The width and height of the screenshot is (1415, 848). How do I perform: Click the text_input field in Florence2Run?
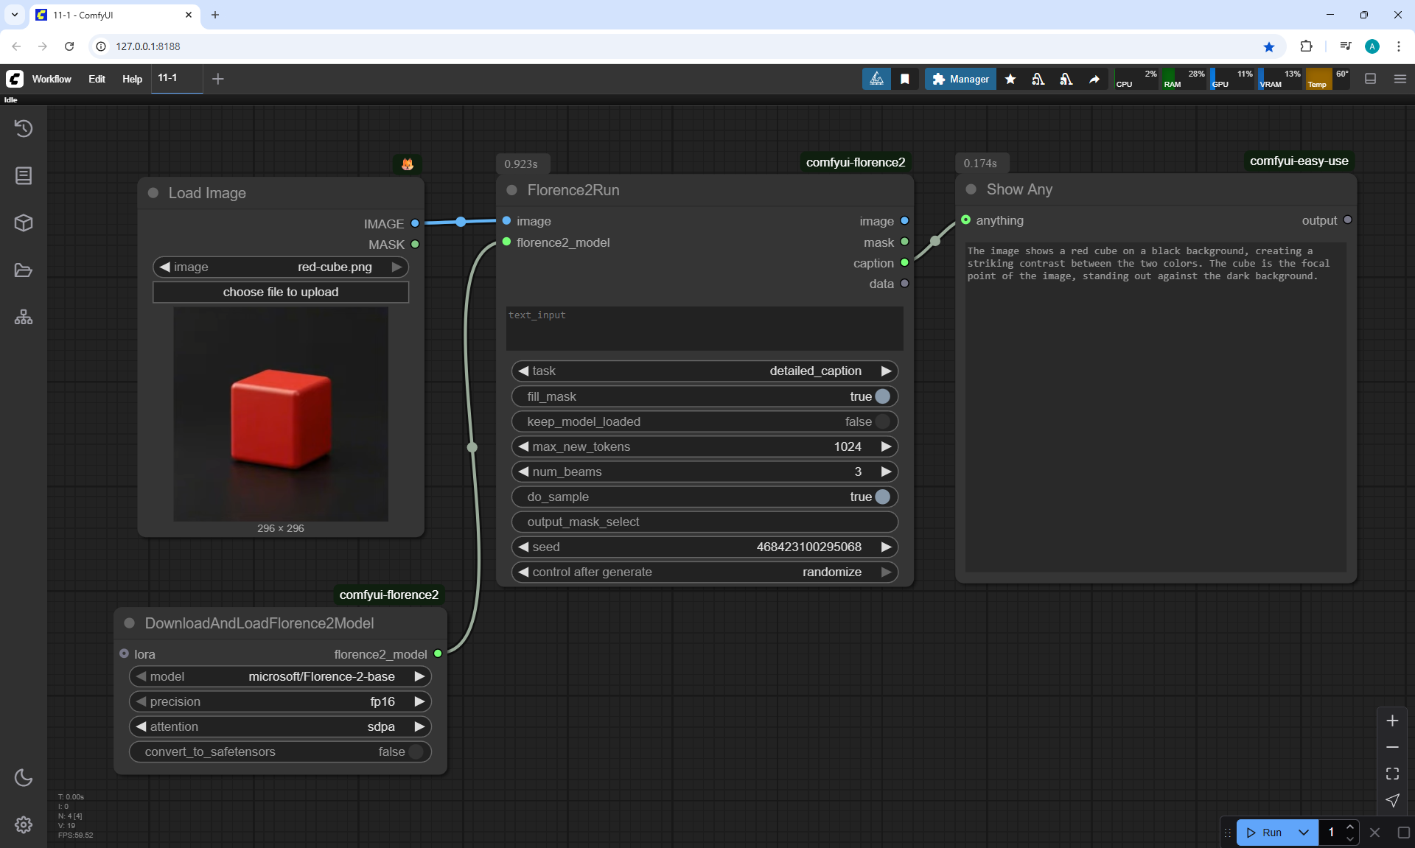pyautogui.click(x=704, y=329)
